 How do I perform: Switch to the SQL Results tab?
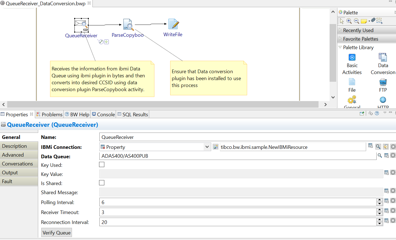(133, 114)
